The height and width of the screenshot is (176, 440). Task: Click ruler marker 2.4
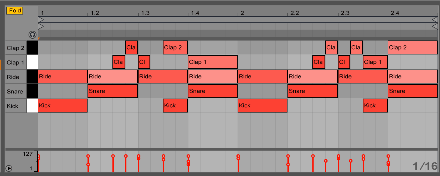click(x=395, y=13)
